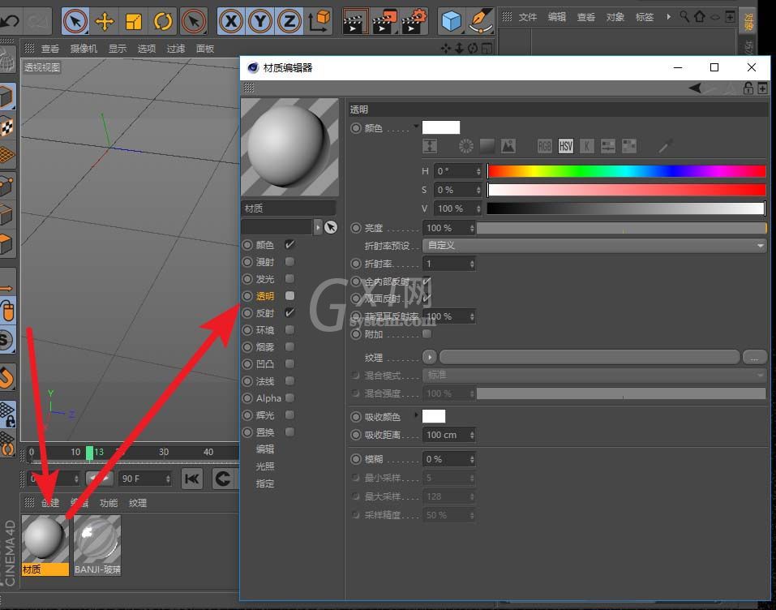776x610 pixels.
Task: Open the material name field arrow
Action: tap(318, 227)
